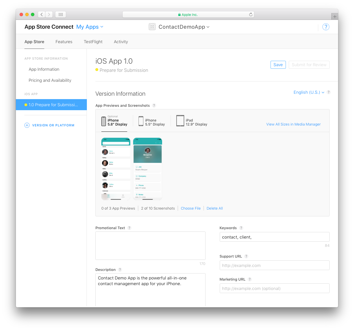Select the Benjamin profile screenshot thumbnail
Screen dimensions: 354x330
coord(148,169)
